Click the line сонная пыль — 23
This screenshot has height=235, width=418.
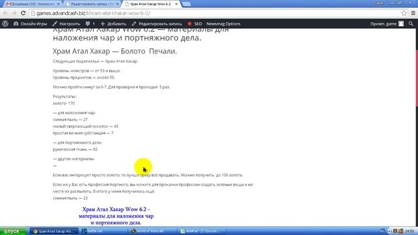point(70,198)
